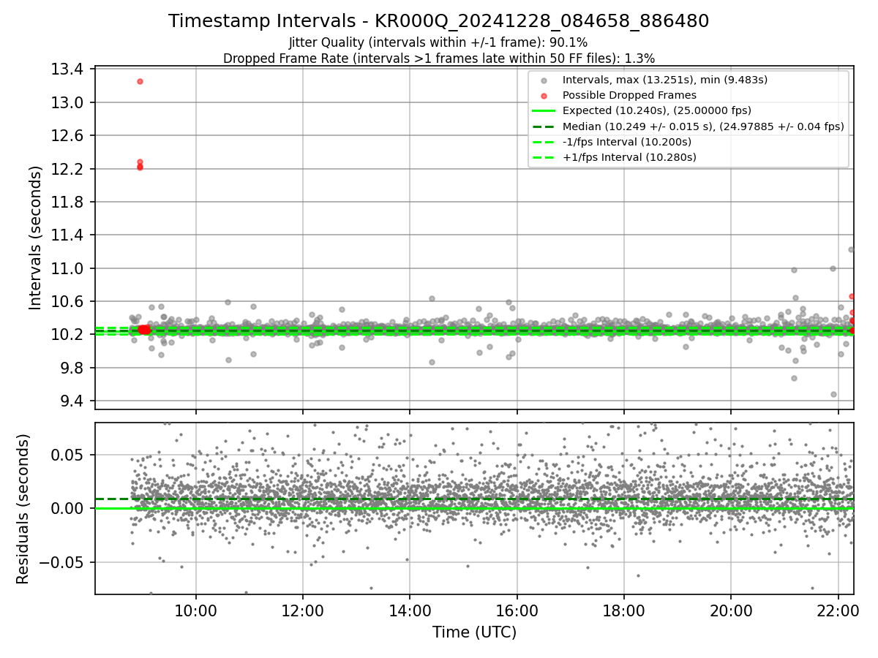Click the '14:00' x-axis tick label
878x658 pixels.
[410, 611]
